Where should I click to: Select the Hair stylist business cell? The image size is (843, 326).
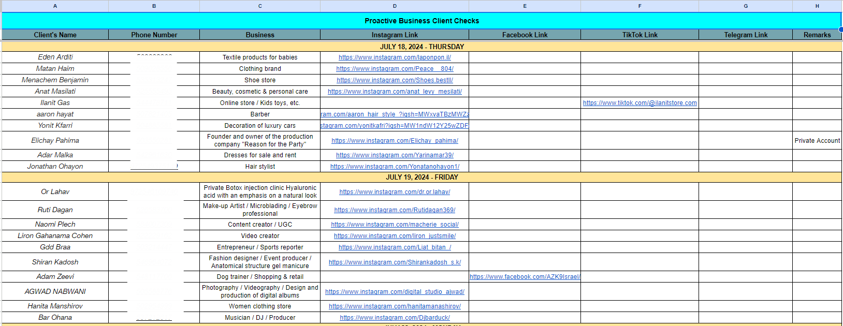pos(260,167)
